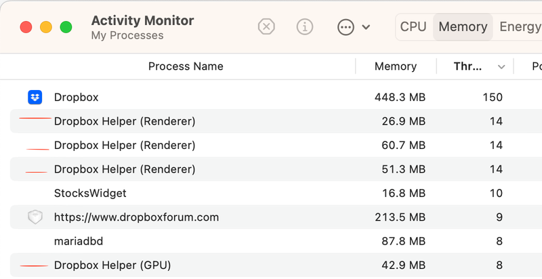Click the 213.5 MB memory value
This screenshot has width=542, height=279.
click(x=400, y=217)
